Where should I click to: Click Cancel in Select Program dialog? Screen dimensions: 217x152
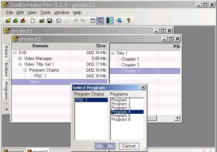(x=129, y=146)
